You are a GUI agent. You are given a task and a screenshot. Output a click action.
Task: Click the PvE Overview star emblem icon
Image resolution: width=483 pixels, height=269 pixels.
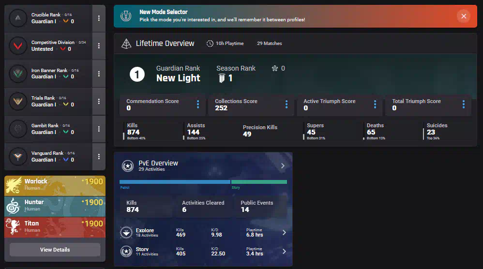coord(128,166)
